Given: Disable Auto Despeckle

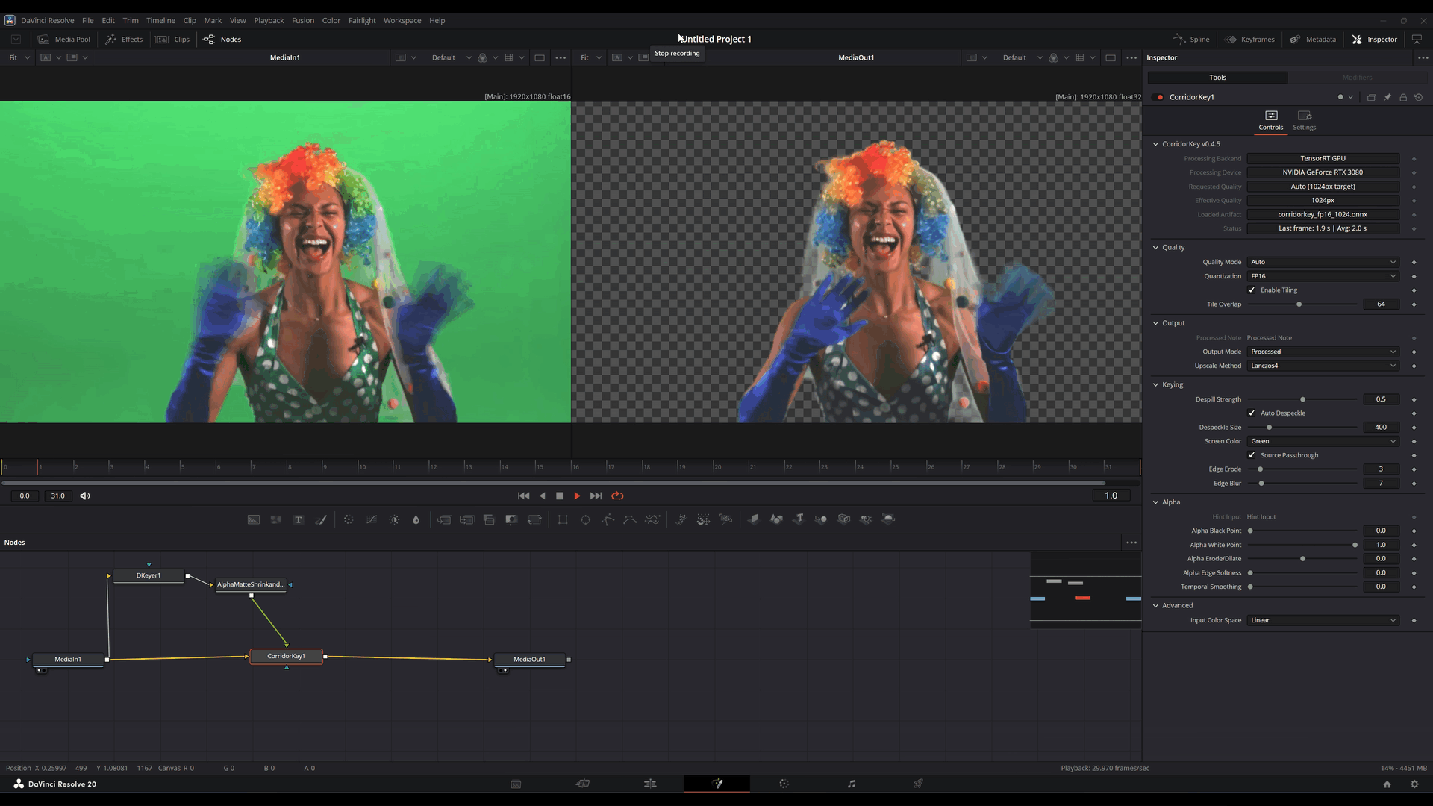Looking at the screenshot, I should [x=1252, y=413].
